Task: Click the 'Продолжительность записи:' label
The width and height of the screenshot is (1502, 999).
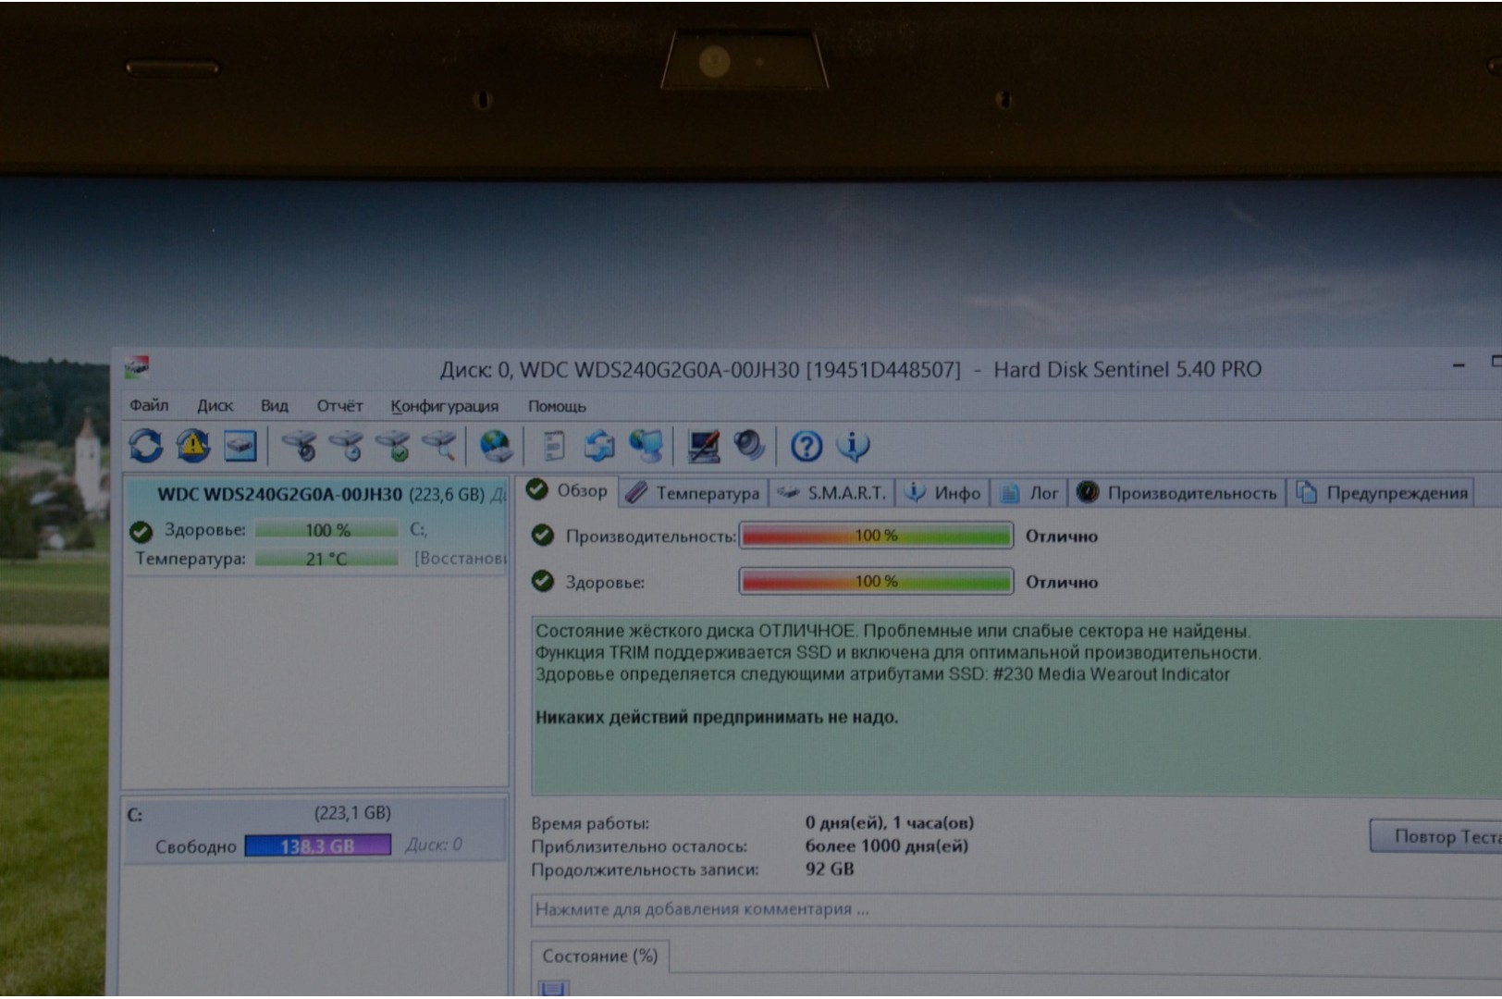Action: pyautogui.click(x=645, y=869)
